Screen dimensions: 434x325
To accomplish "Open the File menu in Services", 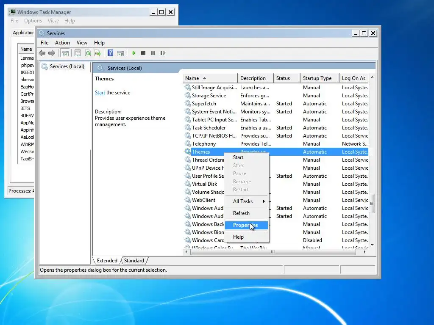I will pos(44,43).
